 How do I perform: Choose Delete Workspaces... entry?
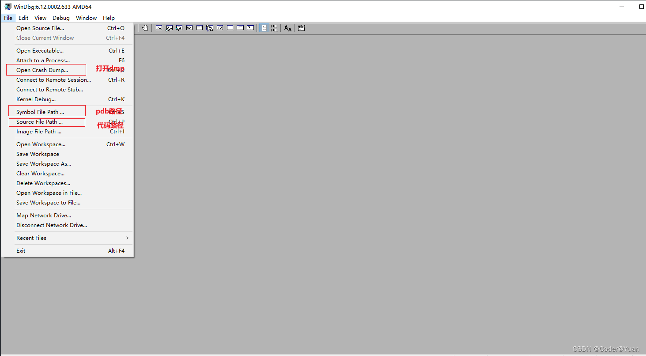(67, 183)
